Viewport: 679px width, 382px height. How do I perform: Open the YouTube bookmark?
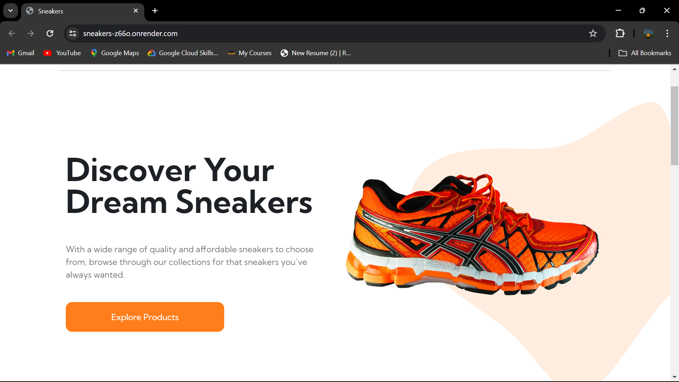tap(62, 53)
